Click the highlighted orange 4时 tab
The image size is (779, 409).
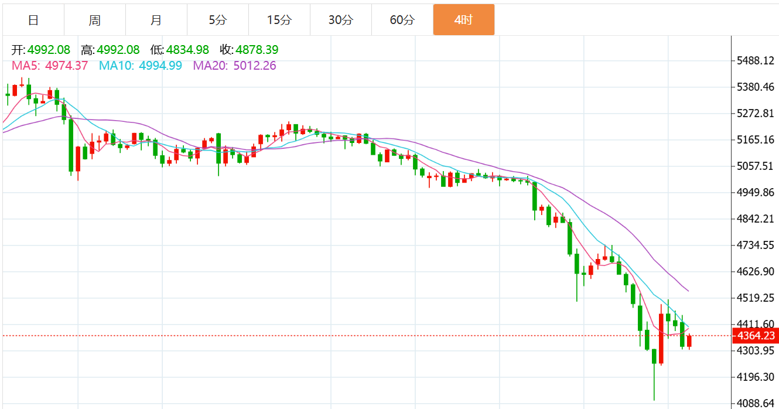coord(463,20)
